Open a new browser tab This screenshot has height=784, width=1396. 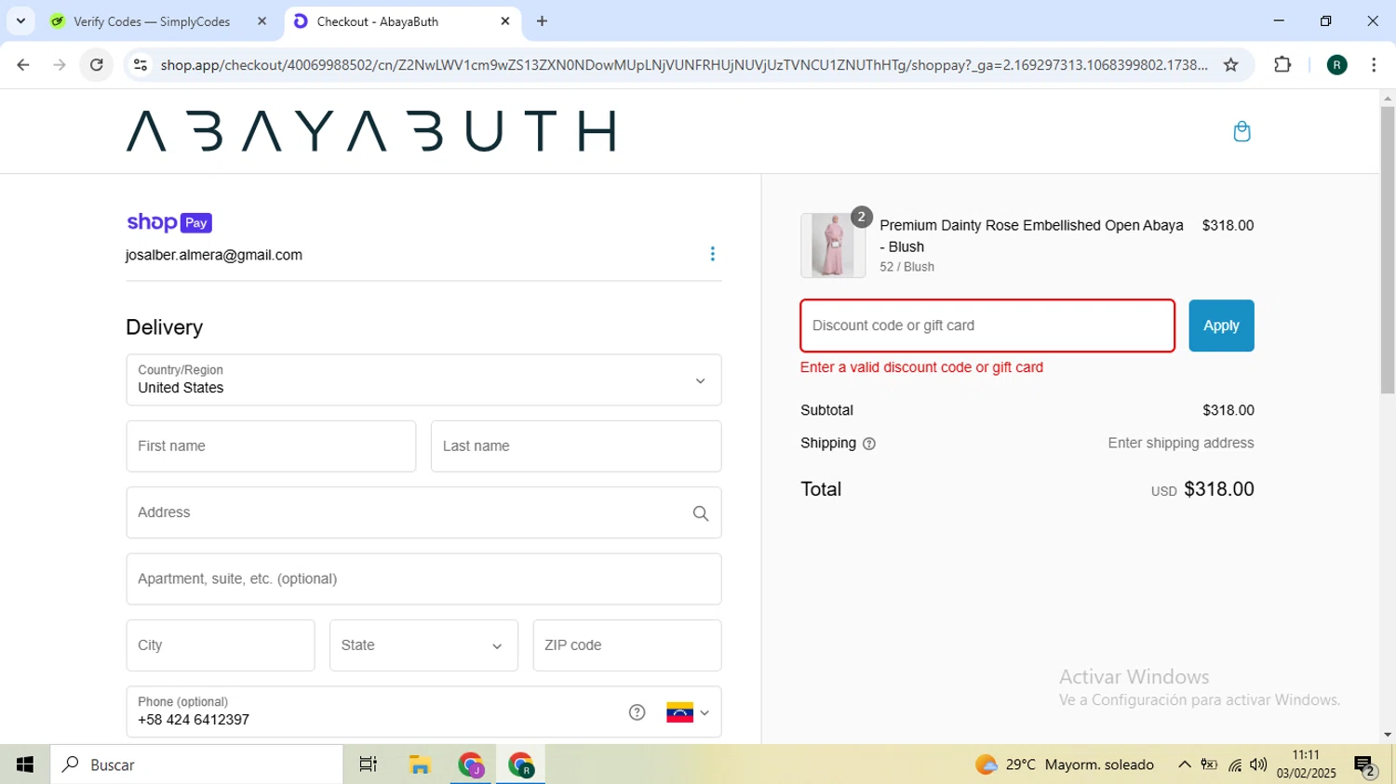coord(543,21)
